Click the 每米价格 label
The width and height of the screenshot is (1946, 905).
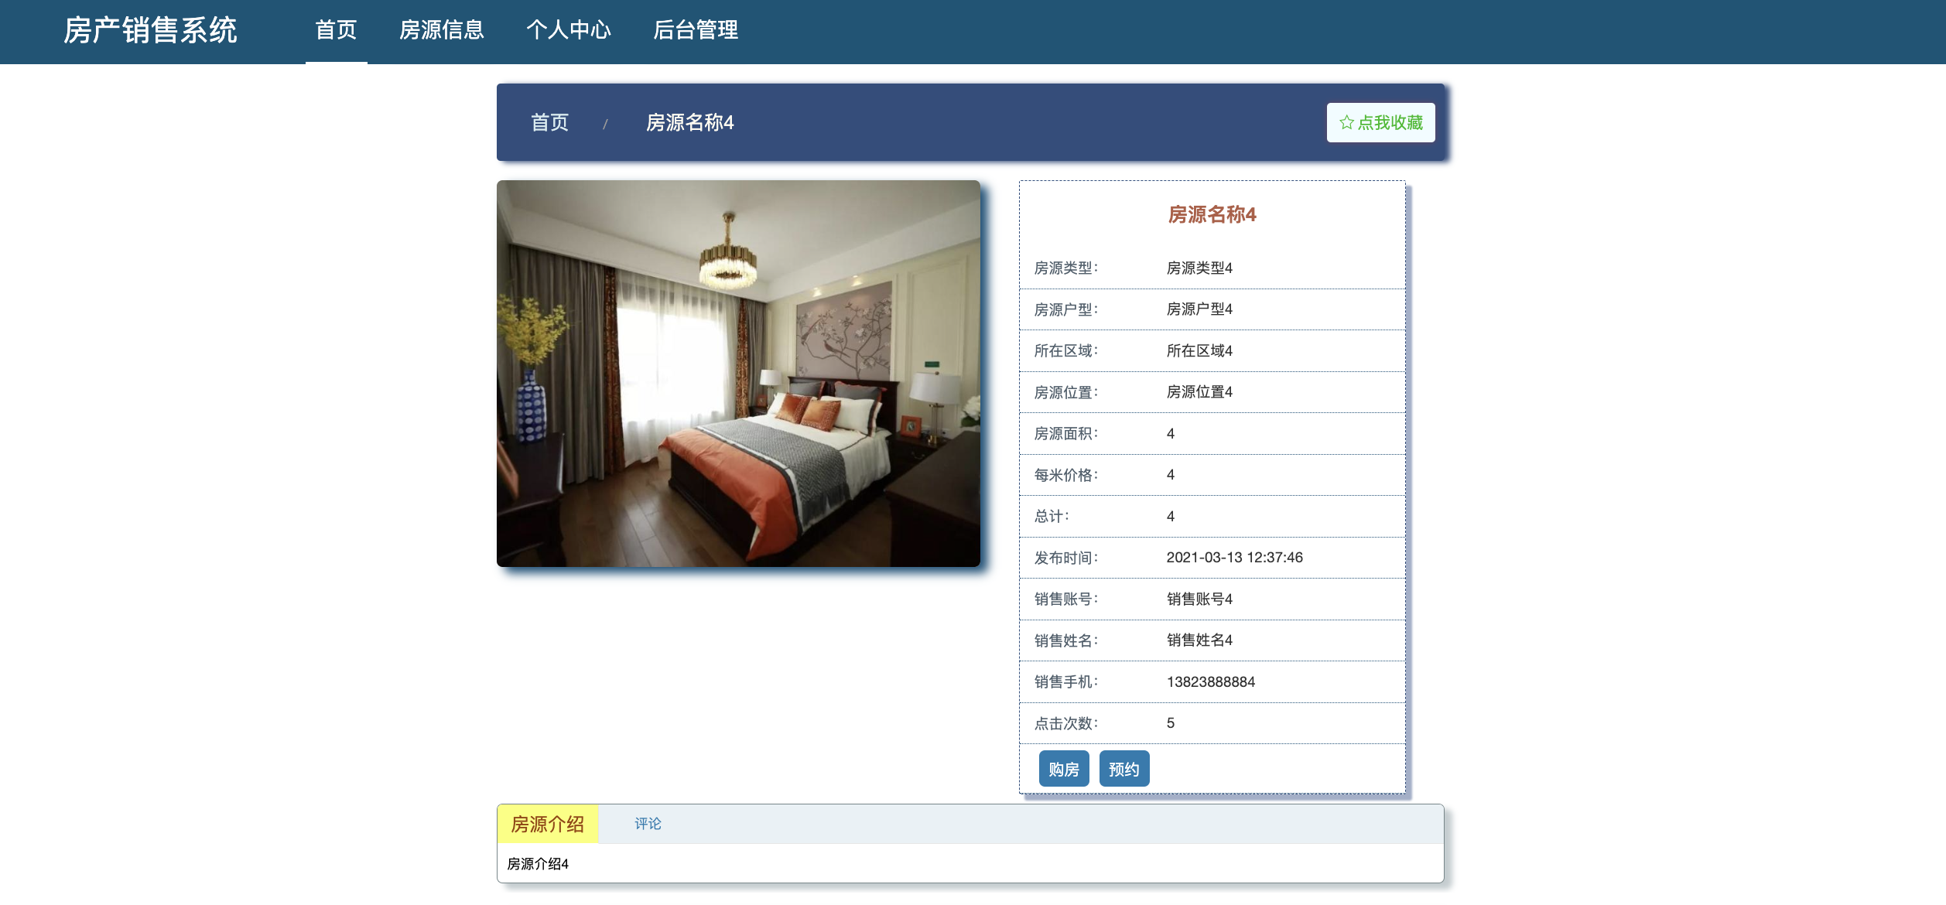[x=1065, y=475]
